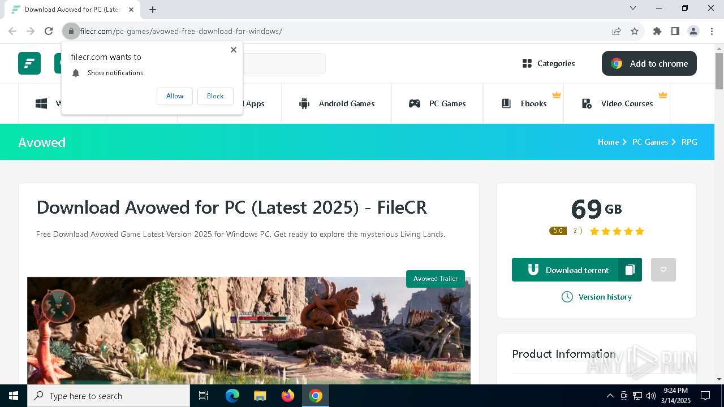Open PC Games category
Viewport: 724px width, 407px height.
437,103
